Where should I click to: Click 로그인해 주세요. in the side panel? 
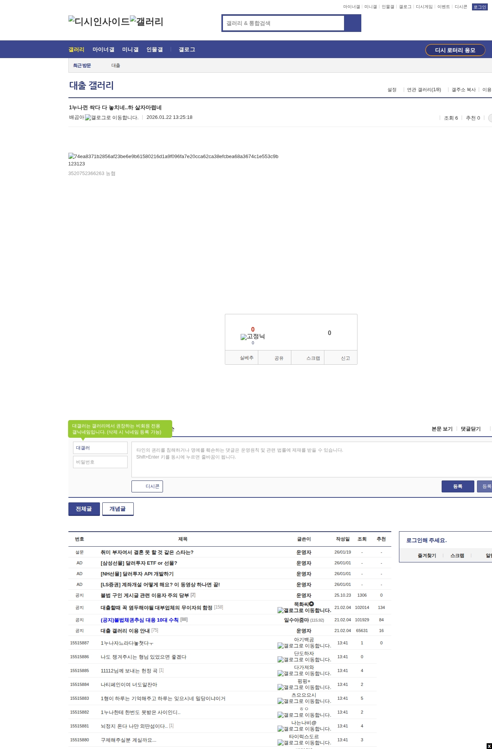tap(426, 540)
